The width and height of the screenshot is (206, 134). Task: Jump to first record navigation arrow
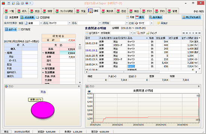click(x=184, y=33)
